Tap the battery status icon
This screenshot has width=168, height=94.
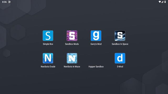click(x=165, y=2)
